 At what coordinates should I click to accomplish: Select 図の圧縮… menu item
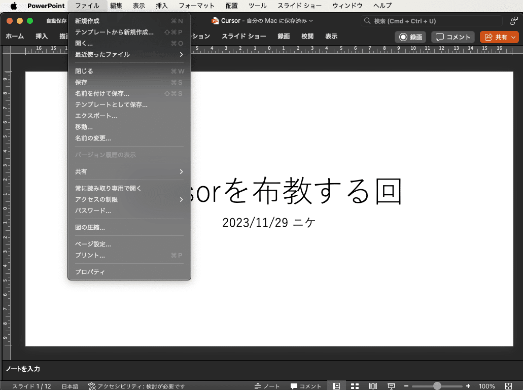tap(129, 227)
